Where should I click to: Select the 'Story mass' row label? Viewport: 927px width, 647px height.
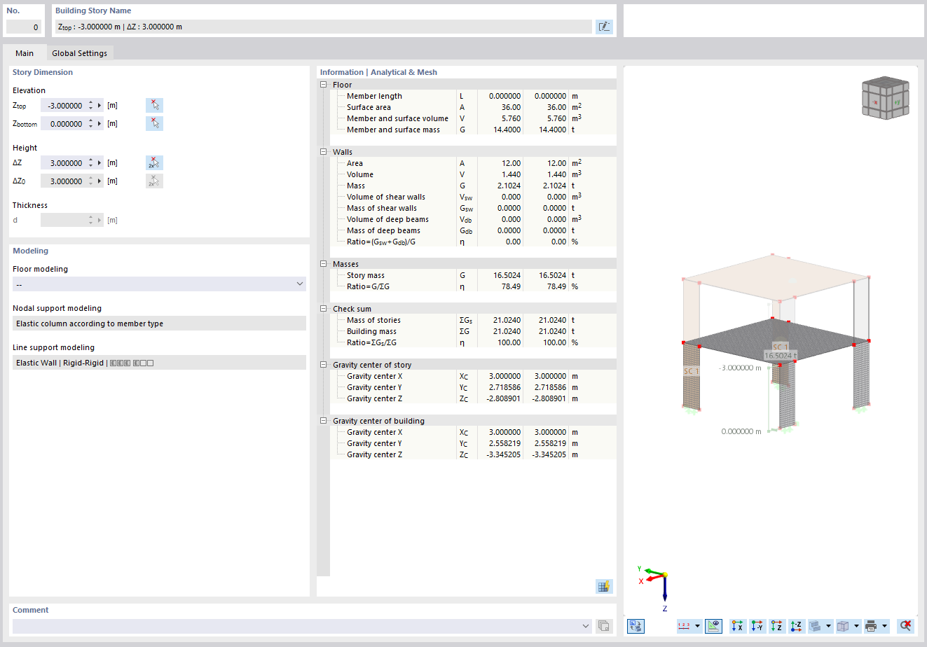(x=366, y=275)
